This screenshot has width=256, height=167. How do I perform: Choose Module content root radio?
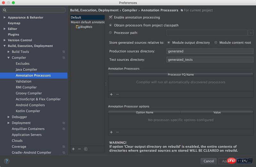(x=216, y=43)
